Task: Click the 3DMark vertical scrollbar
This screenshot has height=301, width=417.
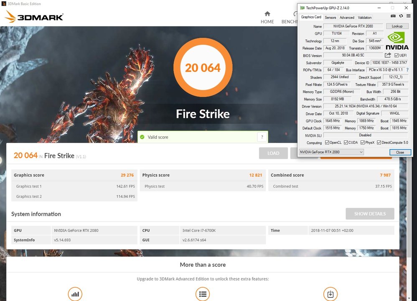Action: [409, 208]
